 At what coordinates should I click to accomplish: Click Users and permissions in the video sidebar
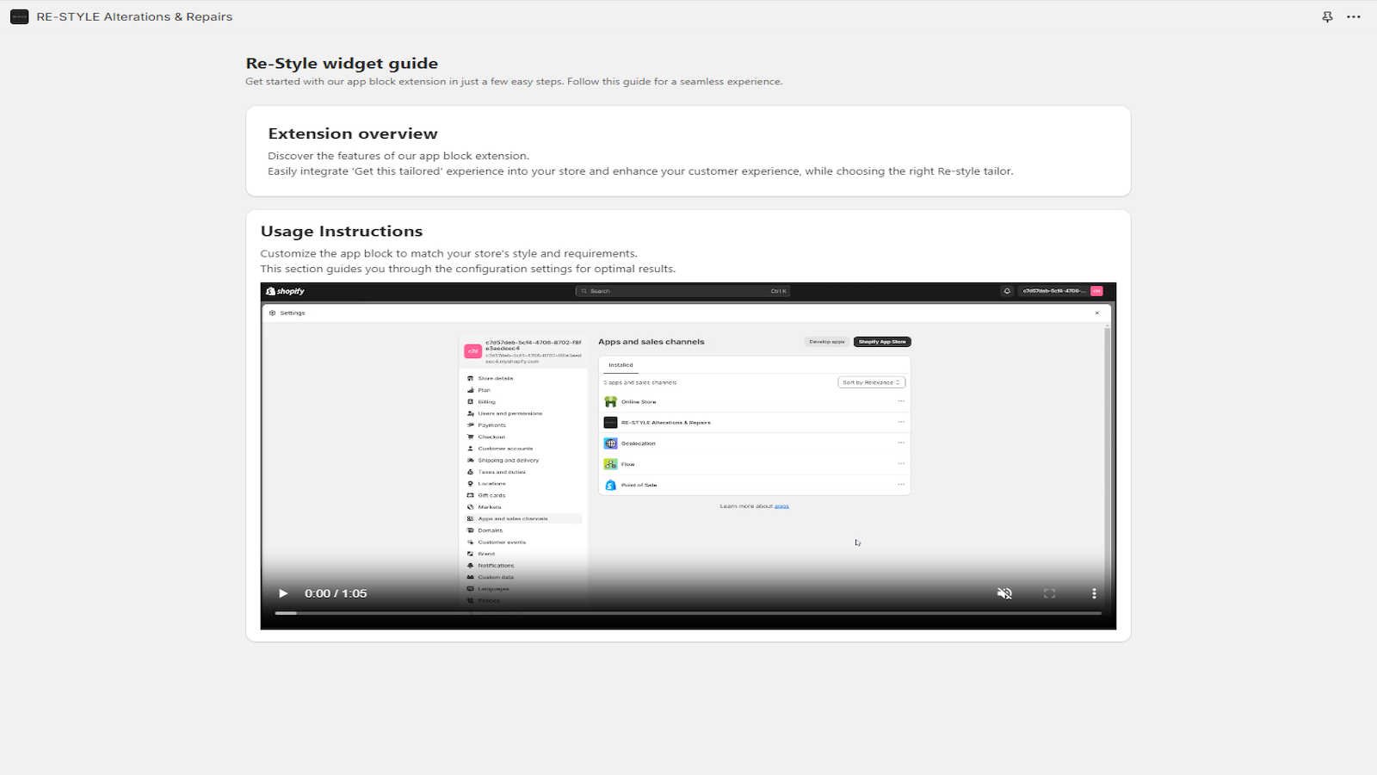pos(509,413)
